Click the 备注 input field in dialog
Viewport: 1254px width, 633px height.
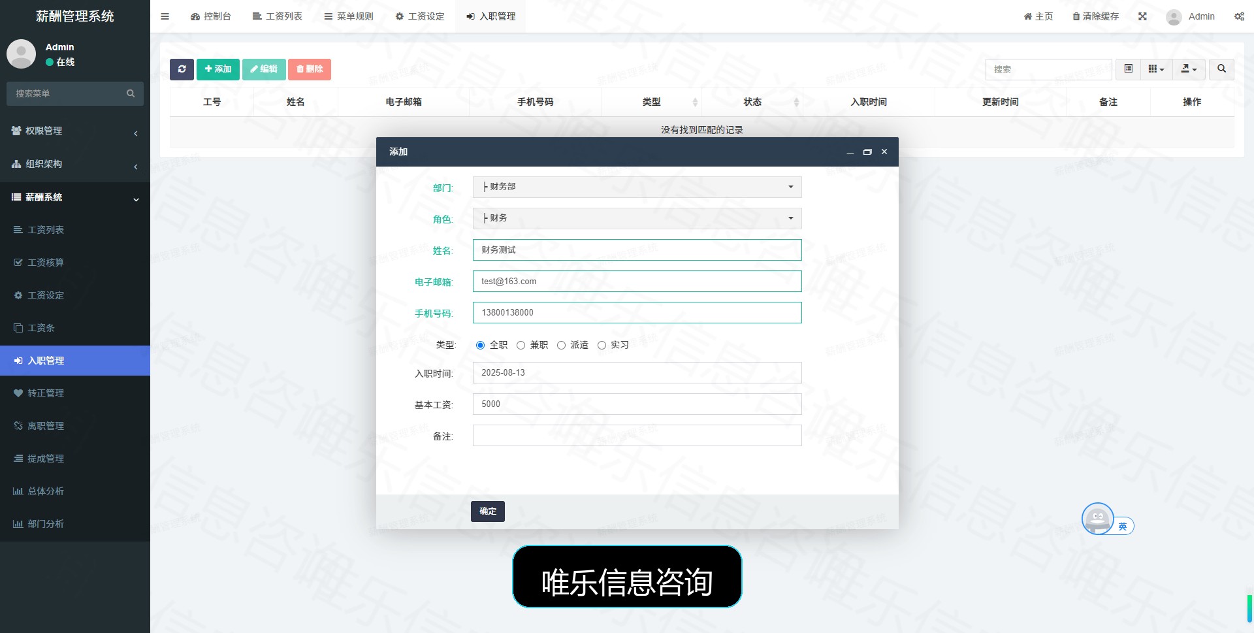pos(637,436)
